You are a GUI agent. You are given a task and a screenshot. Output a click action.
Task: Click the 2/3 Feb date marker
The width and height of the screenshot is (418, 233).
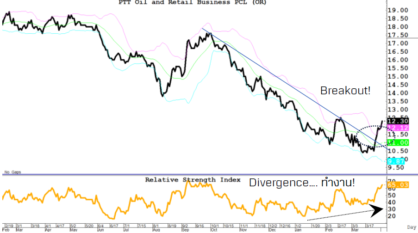(x=329, y=227)
